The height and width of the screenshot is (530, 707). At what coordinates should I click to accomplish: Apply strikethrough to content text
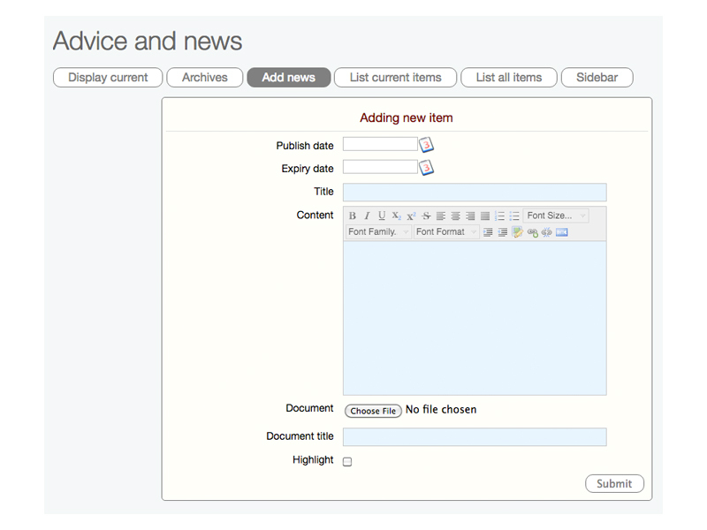pyautogui.click(x=426, y=216)
